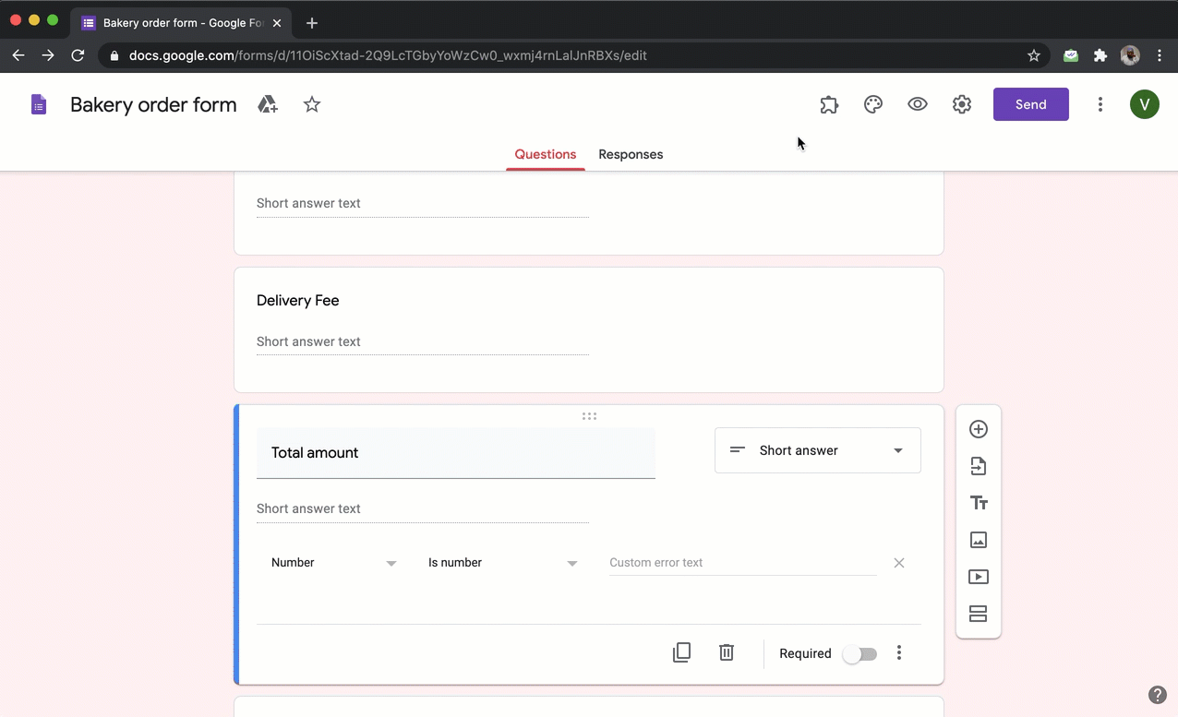Open form settings with the gear icon

coord(961,104)
